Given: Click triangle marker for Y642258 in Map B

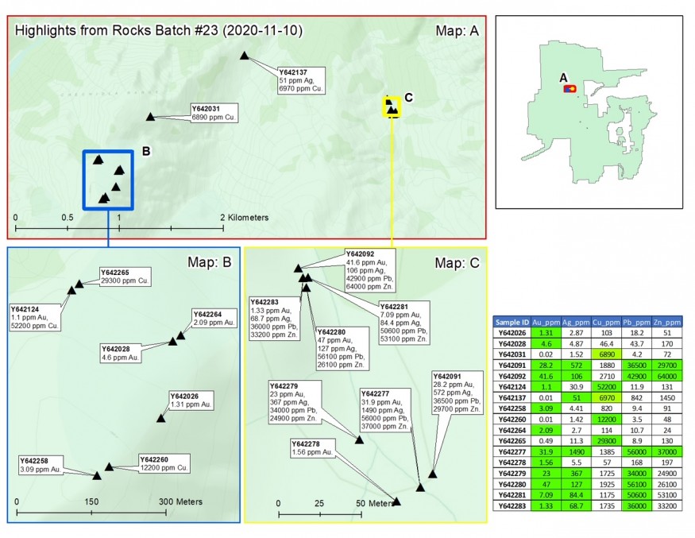Looking at the screenshot, I should click(x=97, y=475).
